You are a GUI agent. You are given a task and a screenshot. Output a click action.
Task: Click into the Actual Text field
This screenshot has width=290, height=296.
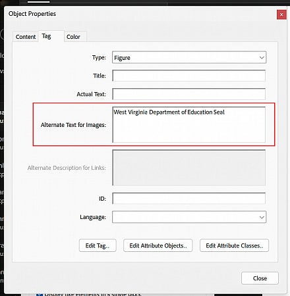tap(189, 94)
